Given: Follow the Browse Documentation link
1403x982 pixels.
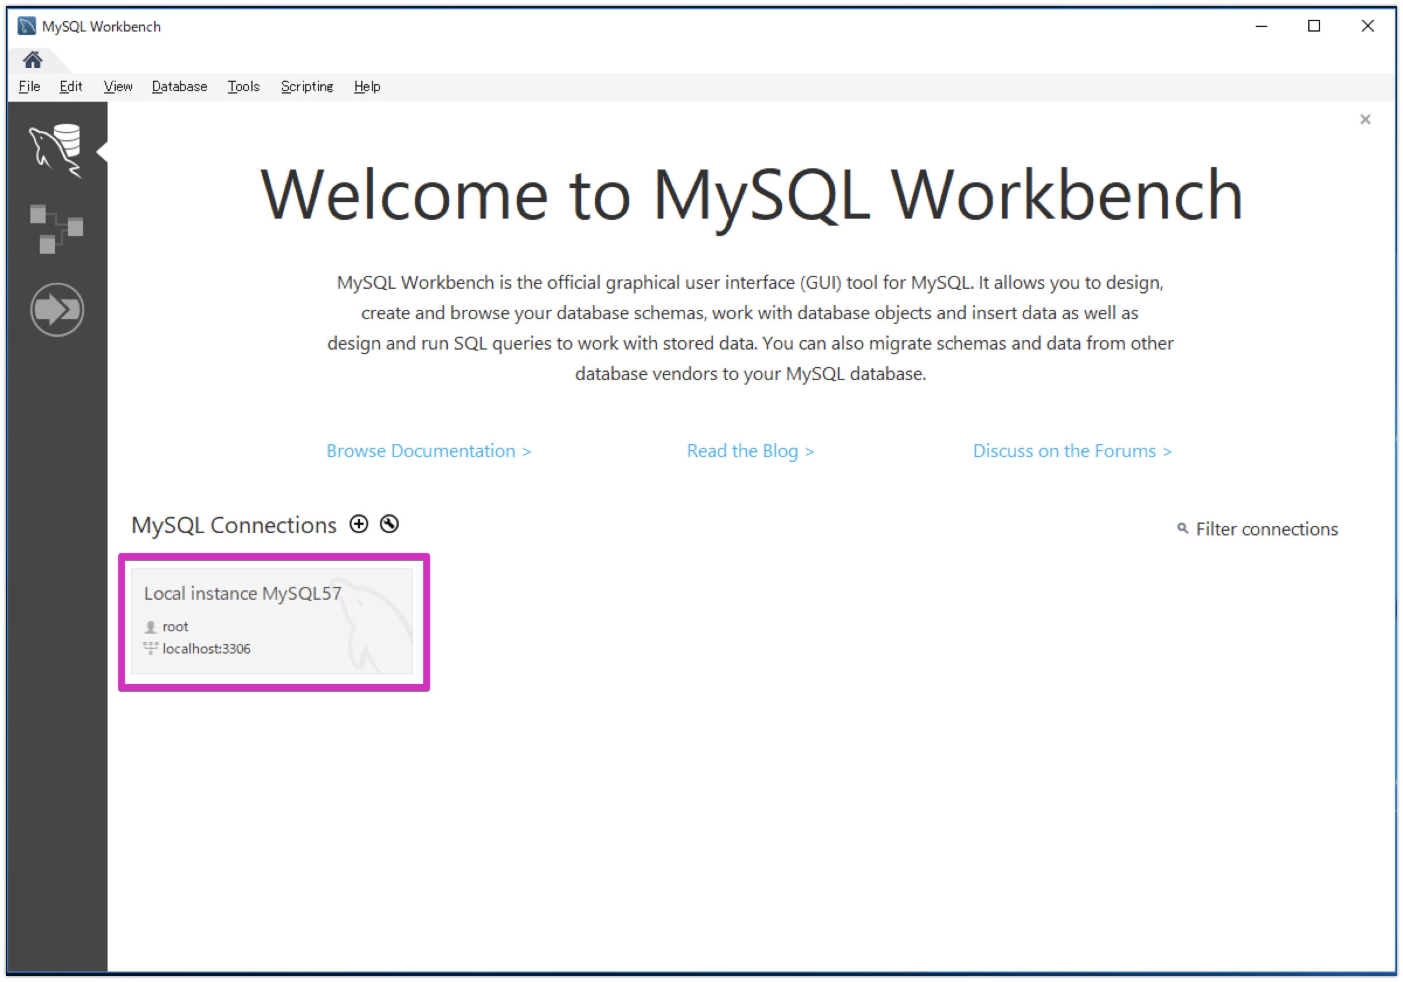Looking at the screenshot, I should pyautogui.click(x=428, y=450).
